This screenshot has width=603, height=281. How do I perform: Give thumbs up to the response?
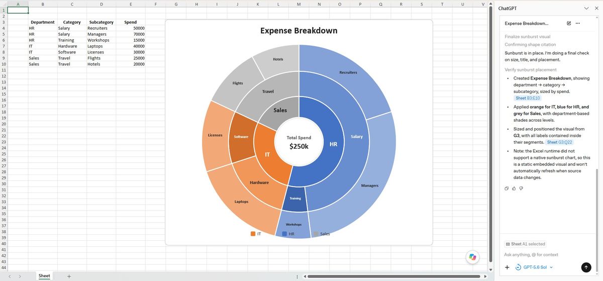tap(514, 189)
